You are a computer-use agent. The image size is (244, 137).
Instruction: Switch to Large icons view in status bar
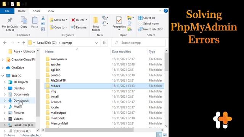point(165,135)
